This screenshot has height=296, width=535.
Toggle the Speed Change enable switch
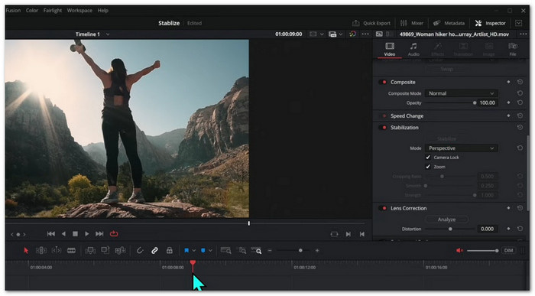382,116
